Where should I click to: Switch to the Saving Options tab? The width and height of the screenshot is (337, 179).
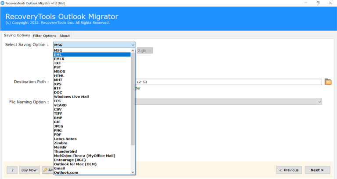click(17, 36)
